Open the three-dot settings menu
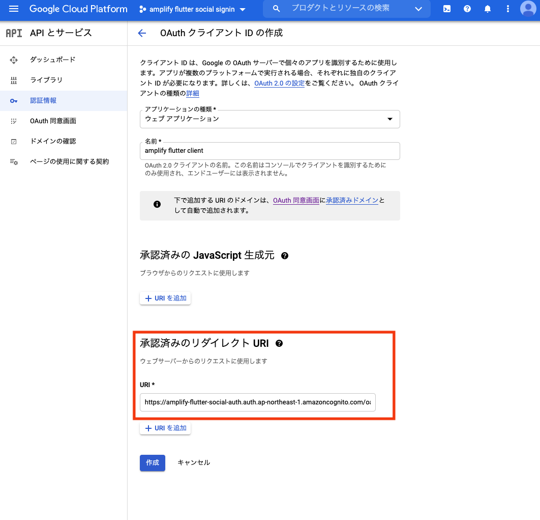Viewport: 540px width, 520px height. click(507, 9)
